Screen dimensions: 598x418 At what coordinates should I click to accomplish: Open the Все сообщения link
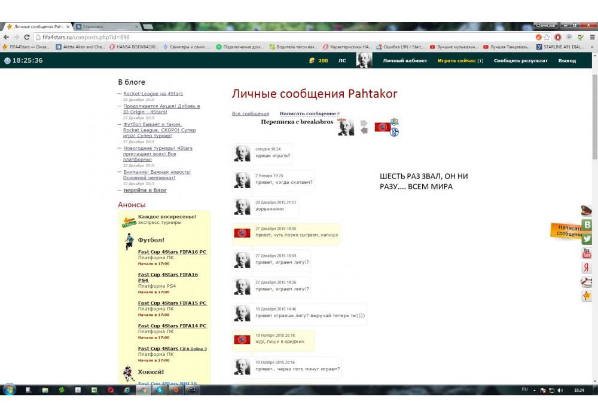[250, 113]
